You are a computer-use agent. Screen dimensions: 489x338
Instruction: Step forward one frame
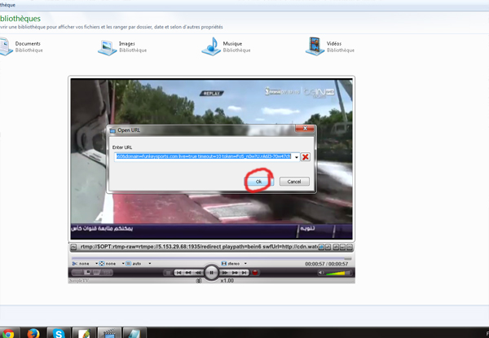click(x=235, y=273)
